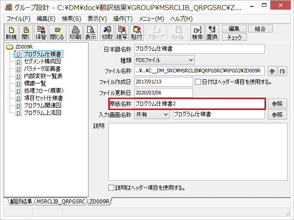Click the チェック button
294x220 pixels.
[x=234, y=37]
